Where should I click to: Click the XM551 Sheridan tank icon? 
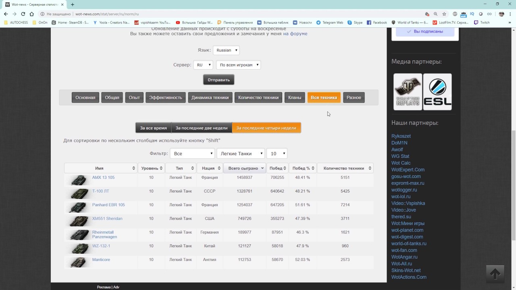click(x=79, y=221)
